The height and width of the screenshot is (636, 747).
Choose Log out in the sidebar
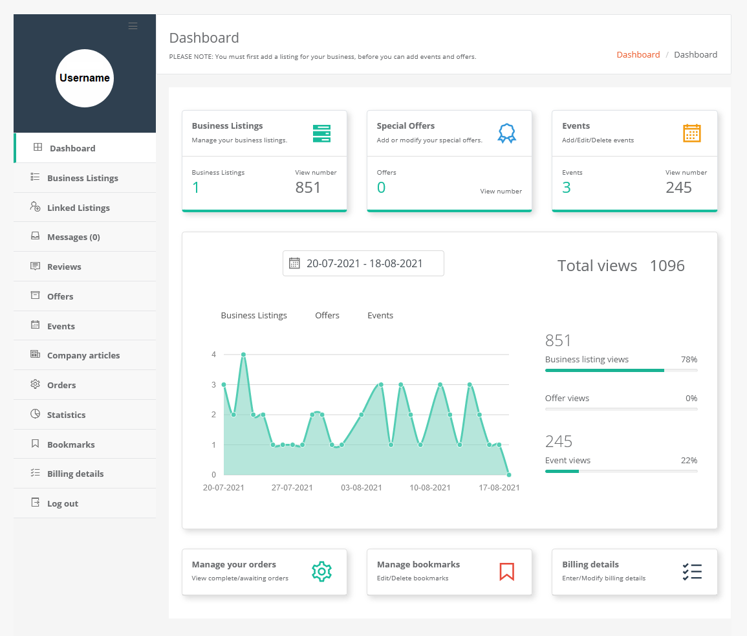click(x=85, y=503)
